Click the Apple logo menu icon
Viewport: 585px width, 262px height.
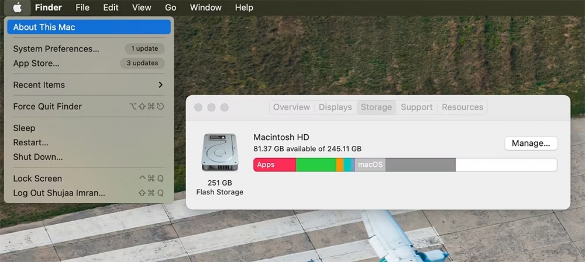18,8
